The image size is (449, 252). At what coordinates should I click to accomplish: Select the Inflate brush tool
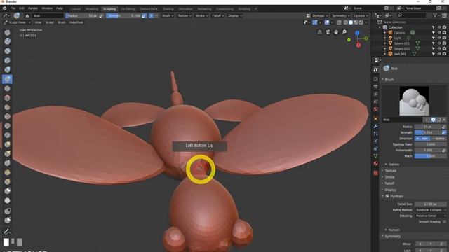click(x=7, y=70)
